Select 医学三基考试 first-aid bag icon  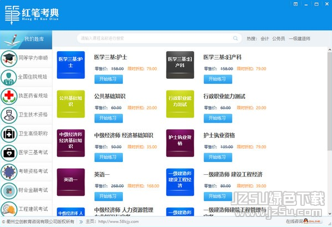click(9, 153)
